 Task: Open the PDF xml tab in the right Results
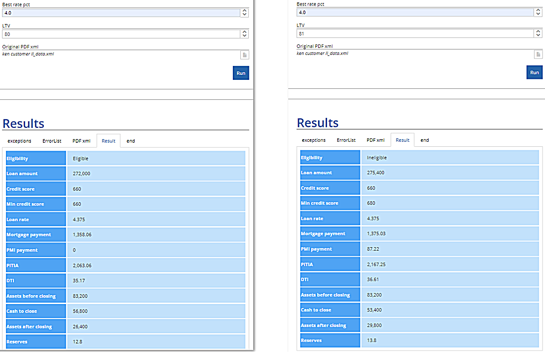375,140
